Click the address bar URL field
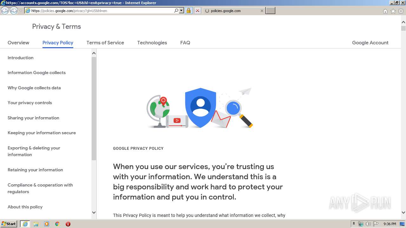Image resolution: width=406 pixels, height=228 pixels. pyautogui.click(x=99, y=10)
